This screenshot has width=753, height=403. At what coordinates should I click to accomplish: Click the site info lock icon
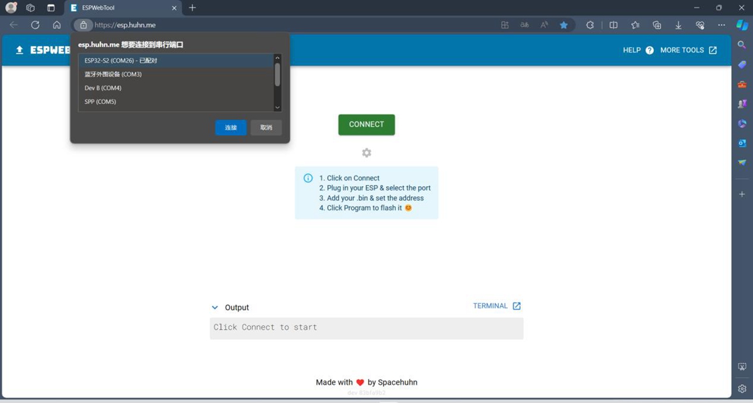coord(83,25)
